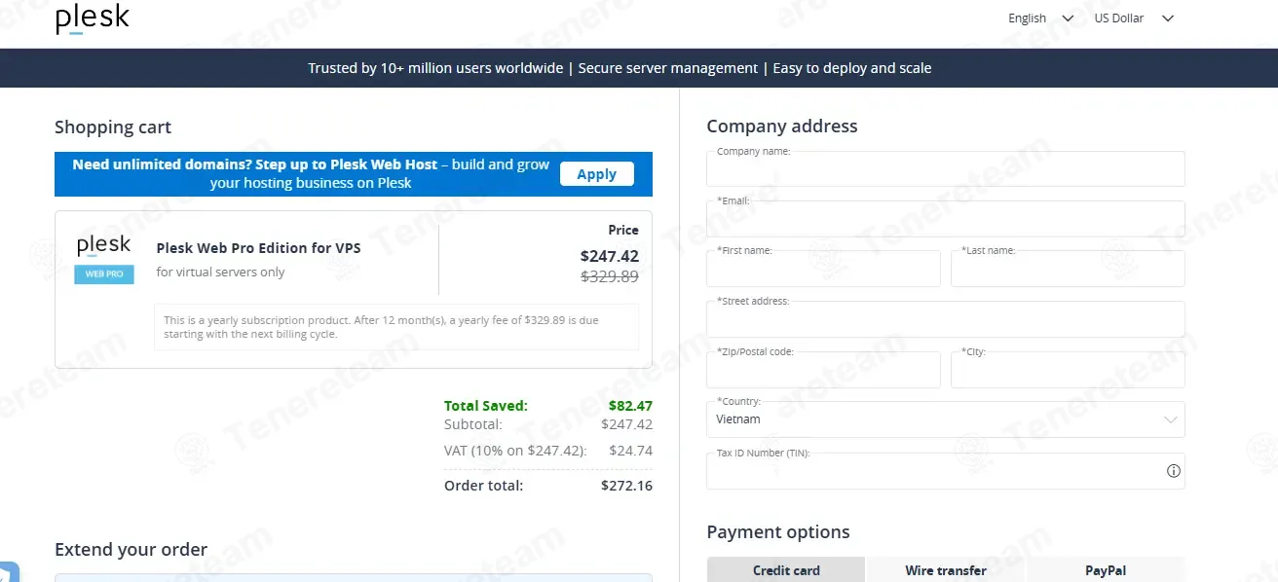Image resolution: width=1278 pixels, height=582 pixels.
Task: Click the Tax ID info icon
Action: (x=1174, y=471)
